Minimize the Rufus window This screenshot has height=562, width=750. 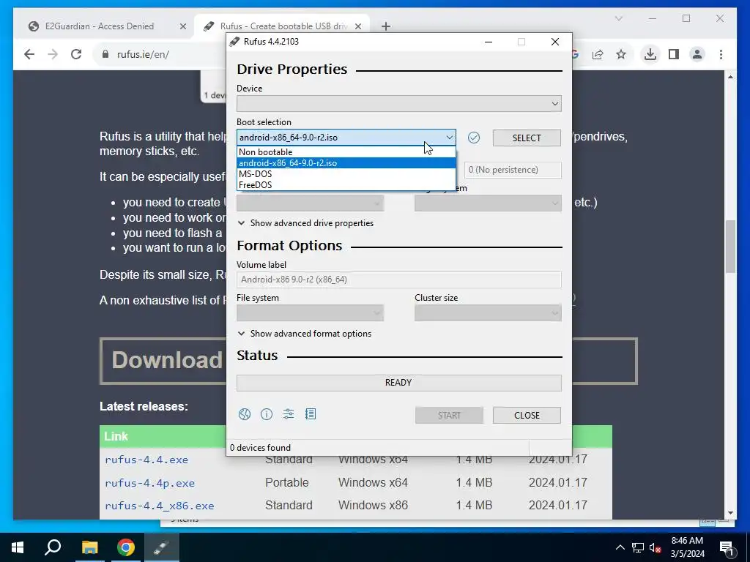click(489, 42)
